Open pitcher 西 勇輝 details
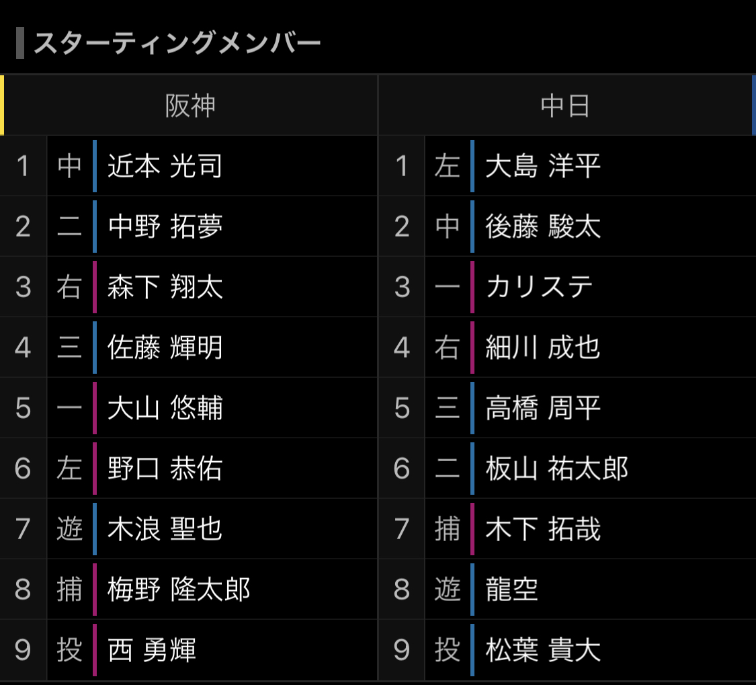The image size is (756, 685). (x=152, y=650)
